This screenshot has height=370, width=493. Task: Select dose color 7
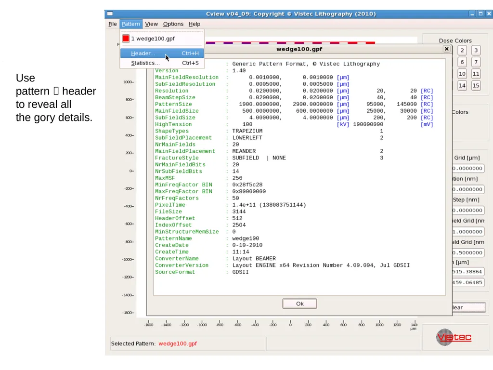pos(476,62)
